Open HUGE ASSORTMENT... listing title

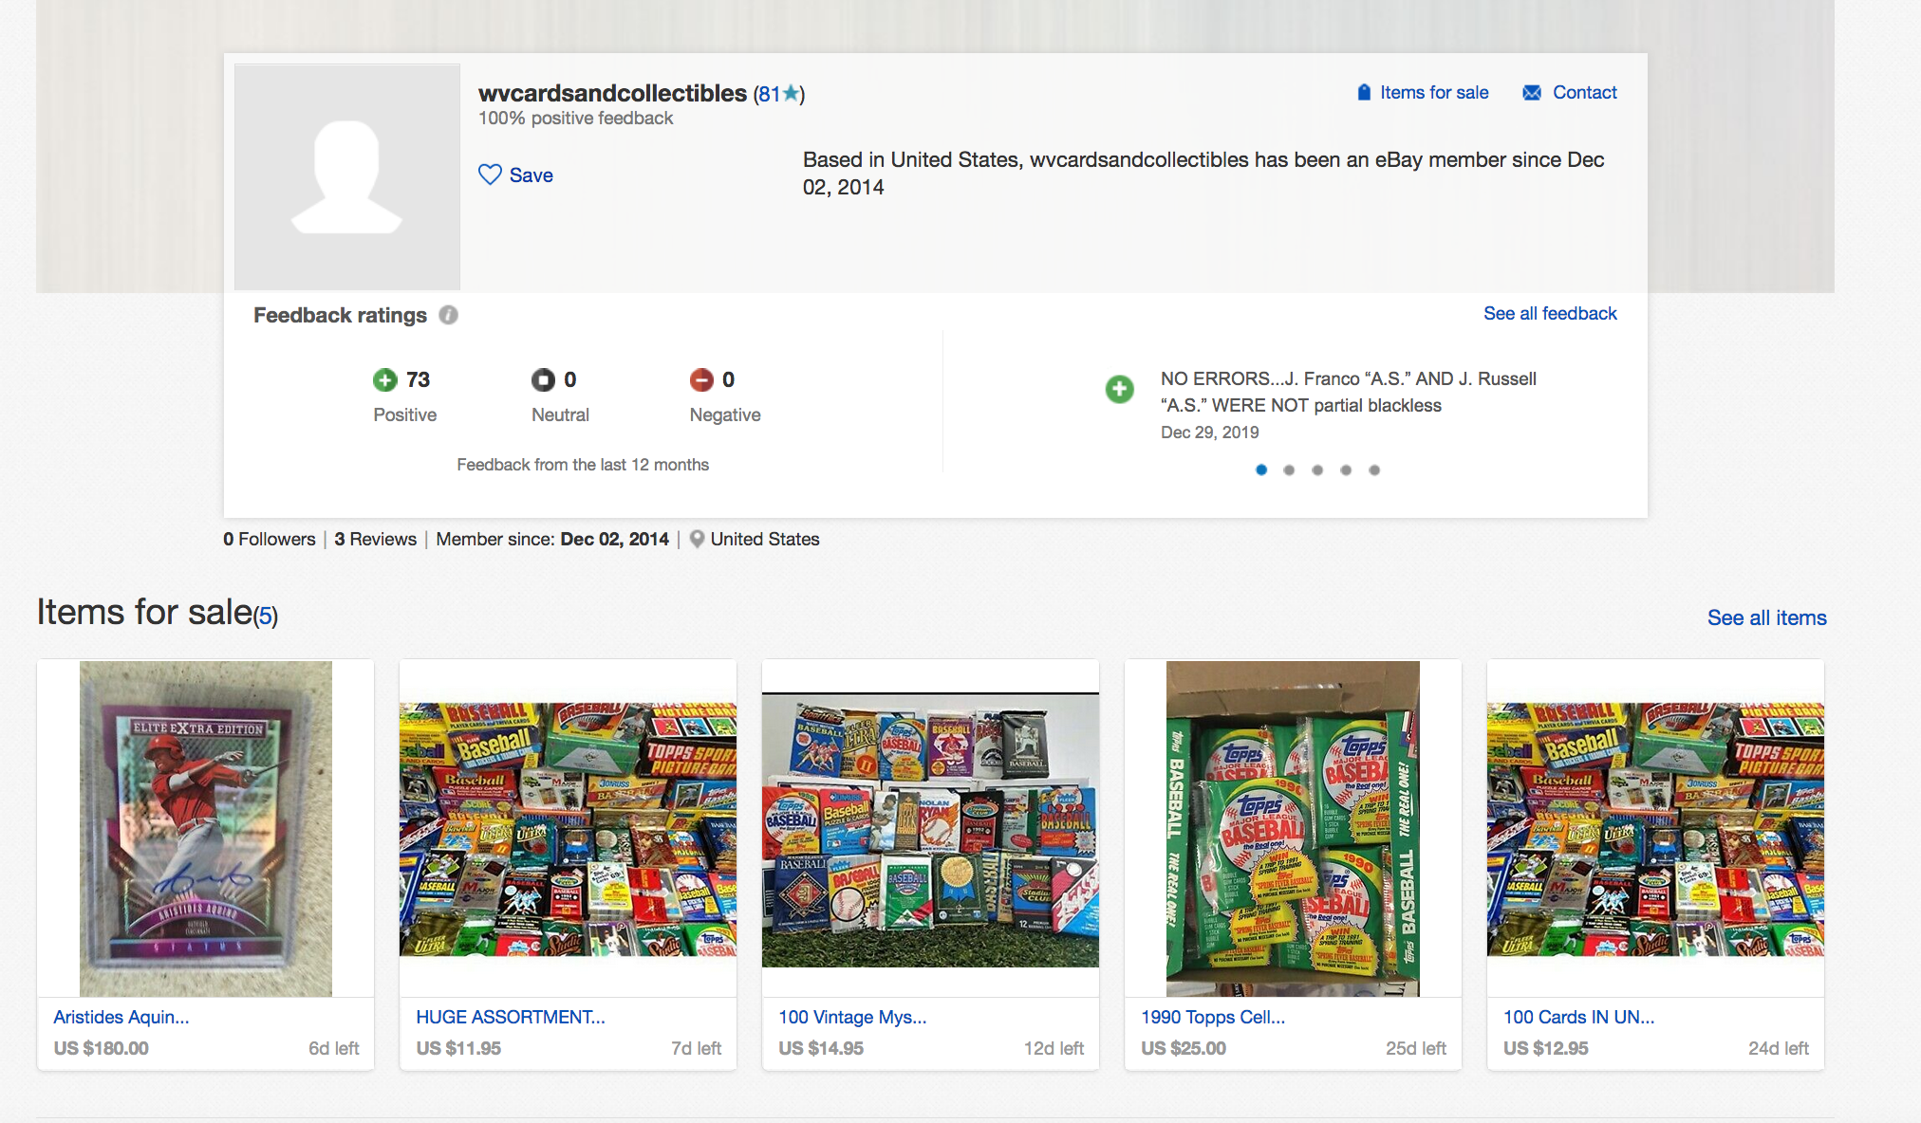(511, 1017)
